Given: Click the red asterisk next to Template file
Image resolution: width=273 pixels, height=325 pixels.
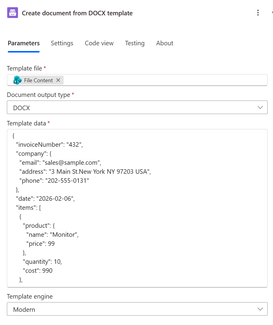Looking at the screenshot, I should (x=44, y=68).
